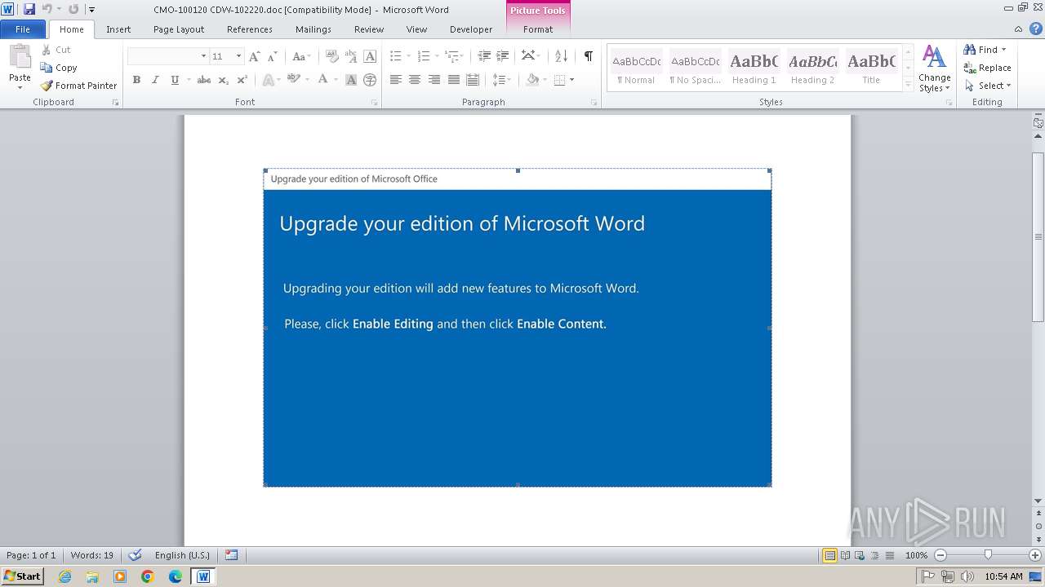The image size is (1045, 587).
Task: Open Google Chrome from the taskbar
Action: pos(148,576)
